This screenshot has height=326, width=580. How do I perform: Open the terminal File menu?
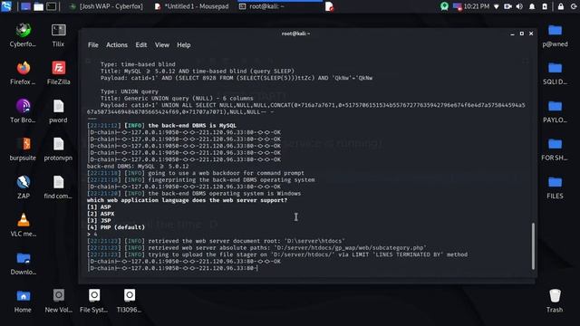93,44
